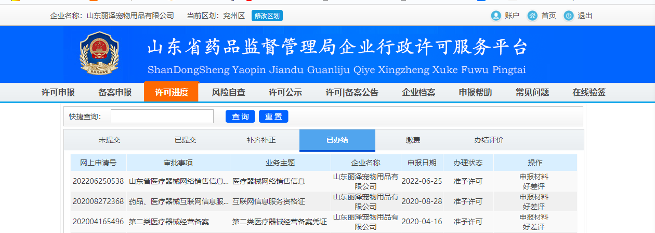Open the 备案申报 menu
Image resolution: width=655 pixels, height=233 pixels.
[x=115, y=93]
